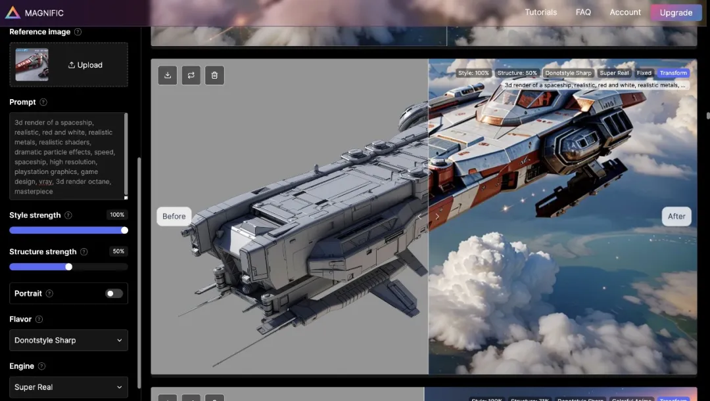Click the After label button
The height and width of the screenshot is (401, 710).
coord(676,217)
